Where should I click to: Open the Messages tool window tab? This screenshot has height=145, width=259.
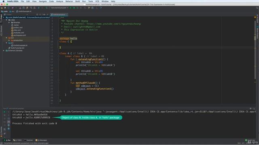(x=41, y=140)
